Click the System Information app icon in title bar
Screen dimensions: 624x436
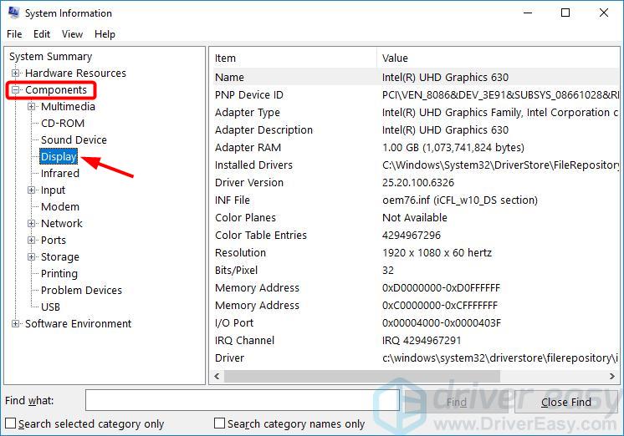coord(12,13)
